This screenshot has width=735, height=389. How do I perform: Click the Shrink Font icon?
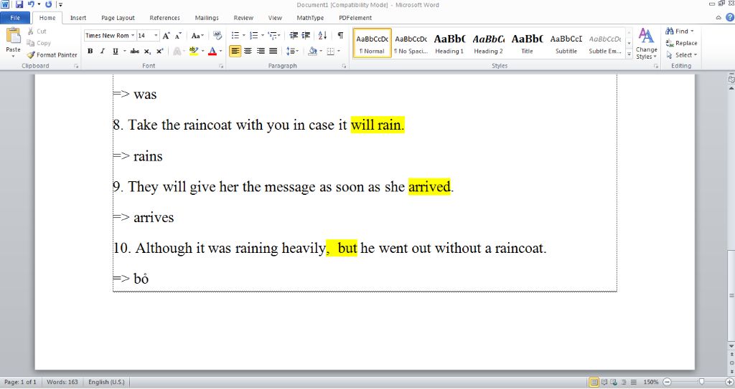(178, 36)
